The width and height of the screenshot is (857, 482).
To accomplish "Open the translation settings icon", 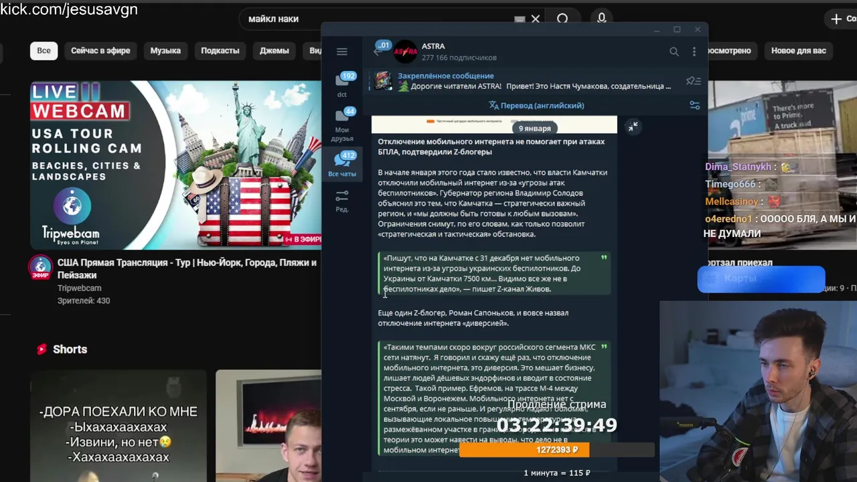I will coord(694,105).
